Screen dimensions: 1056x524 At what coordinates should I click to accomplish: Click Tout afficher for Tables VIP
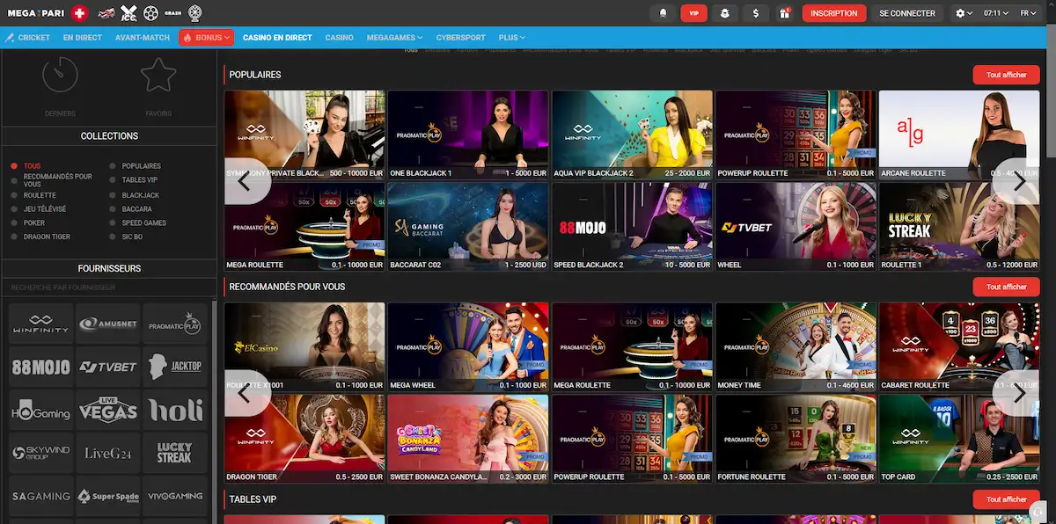(1006, 499)
